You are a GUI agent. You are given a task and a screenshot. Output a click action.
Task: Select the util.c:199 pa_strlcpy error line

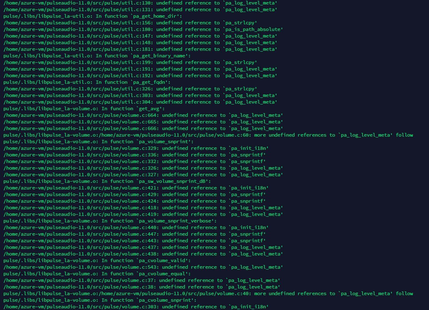(130, 62)
